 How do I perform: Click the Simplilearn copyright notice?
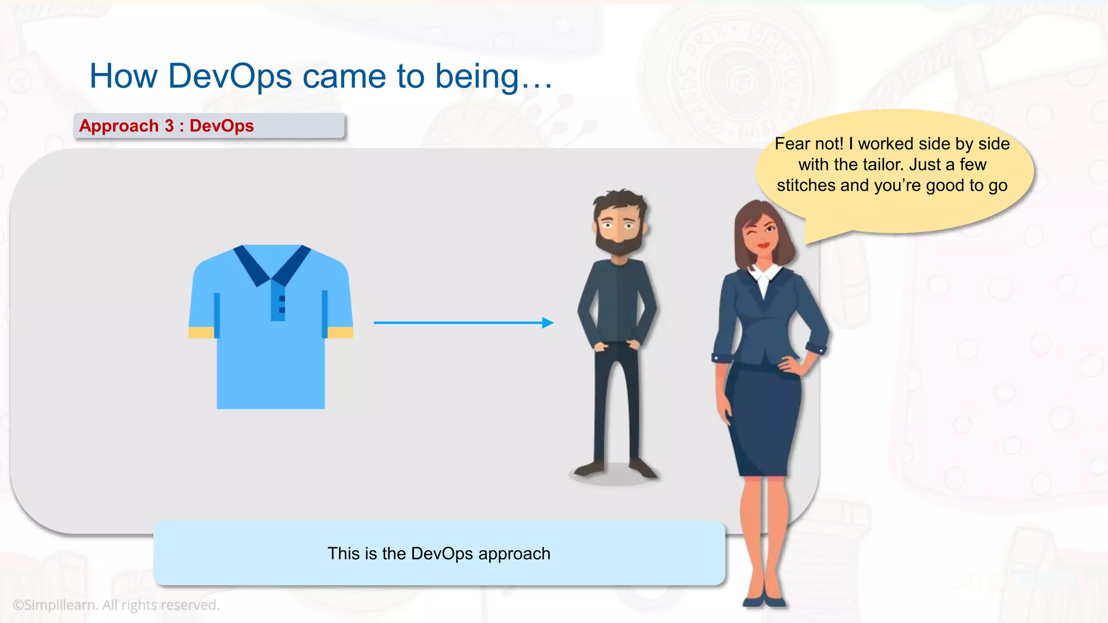tap(116, 605)
